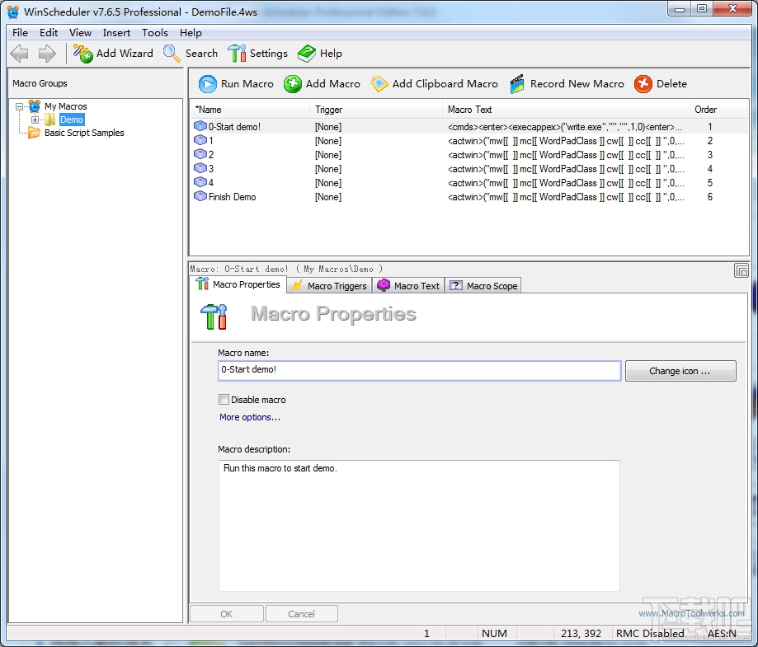Open the File menu

tap(20, 32)
